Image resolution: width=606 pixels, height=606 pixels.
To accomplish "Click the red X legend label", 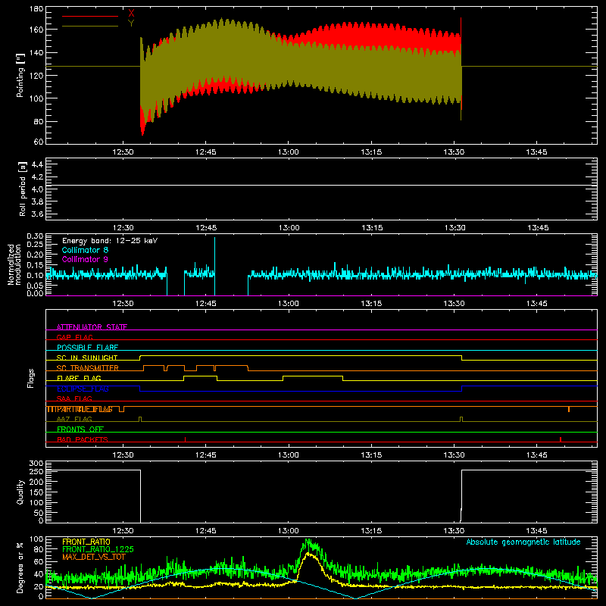I will coord(131,14).
